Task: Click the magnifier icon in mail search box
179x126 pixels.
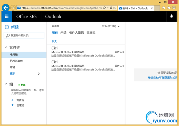Action: pos(8,35)
